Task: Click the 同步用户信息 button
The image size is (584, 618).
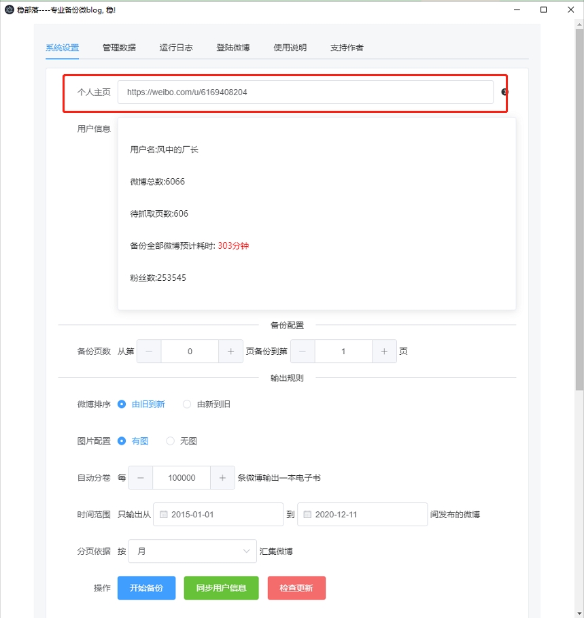Action: point(221,587)
